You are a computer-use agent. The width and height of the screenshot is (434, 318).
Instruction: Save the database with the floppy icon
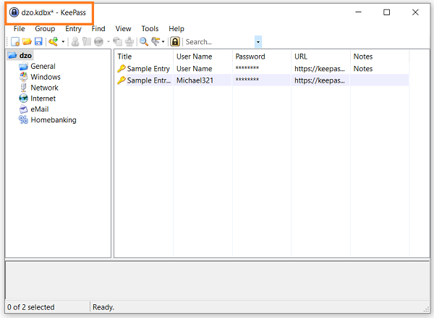click(38, 41)
